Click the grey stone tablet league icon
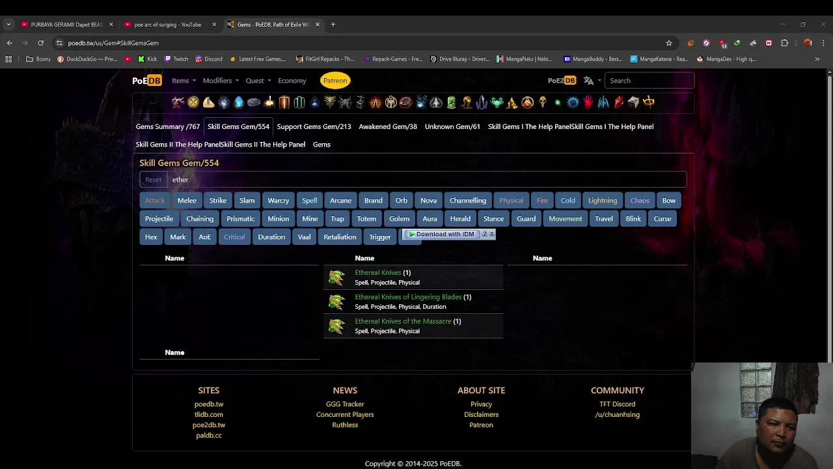The width and height of the screenshot is (833, 469). [x=254, y=102]
